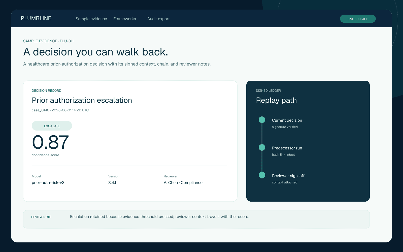Click the PLUMBLINE logo

36,18
